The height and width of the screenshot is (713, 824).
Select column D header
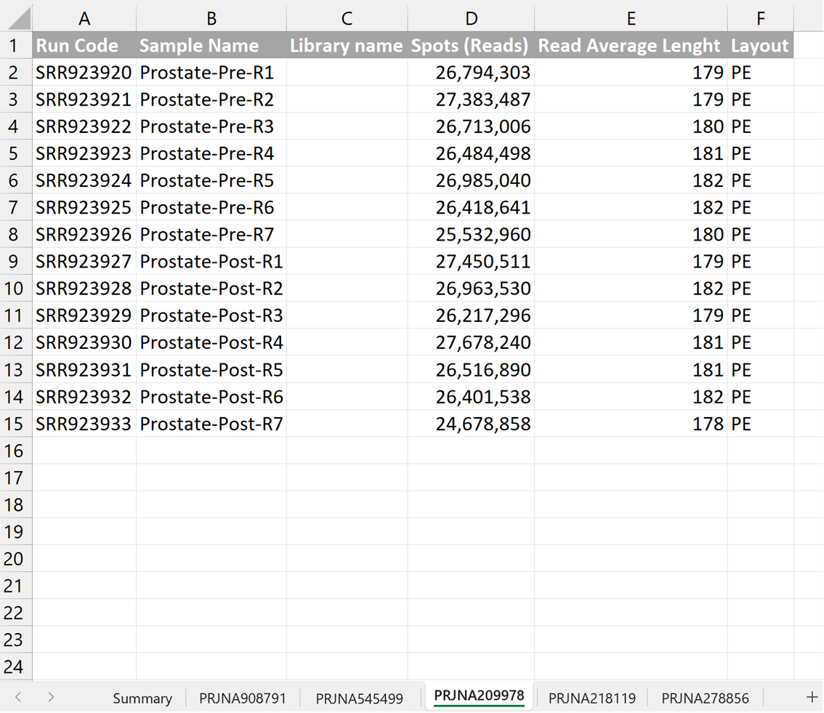tap(471, 18)
